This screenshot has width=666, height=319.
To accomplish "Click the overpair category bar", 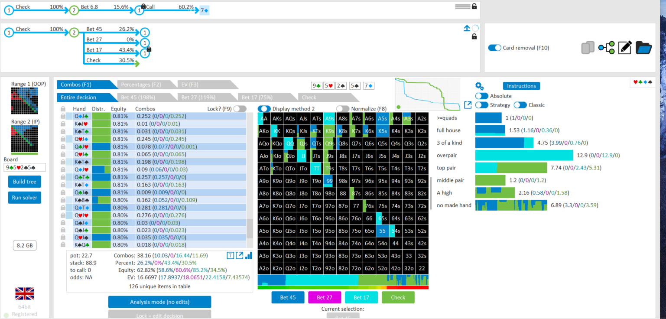I will (x=523, y=155).
